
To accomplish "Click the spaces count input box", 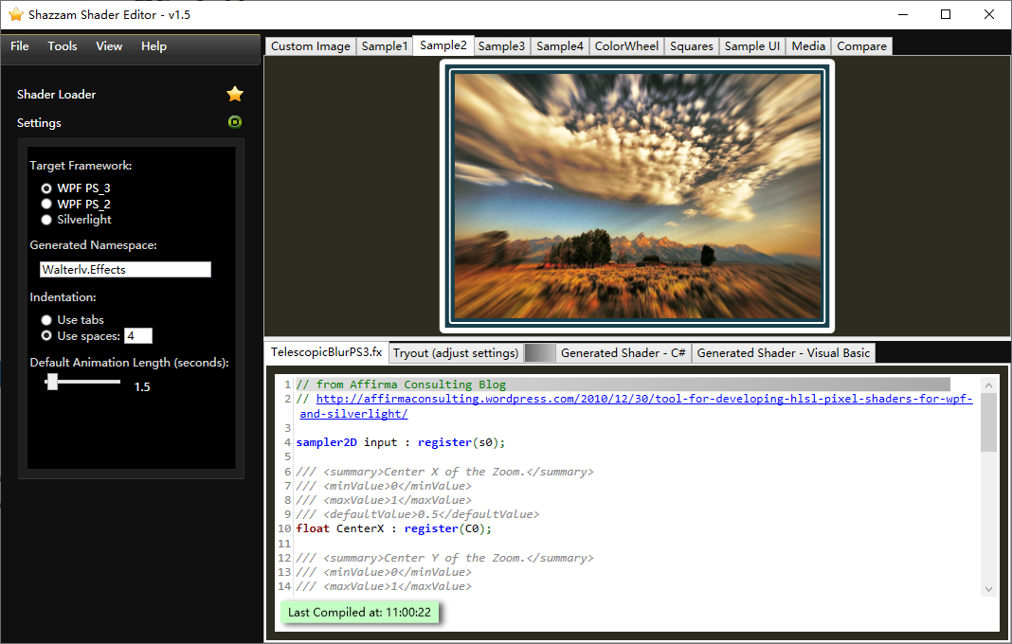I will coord(138,335).
